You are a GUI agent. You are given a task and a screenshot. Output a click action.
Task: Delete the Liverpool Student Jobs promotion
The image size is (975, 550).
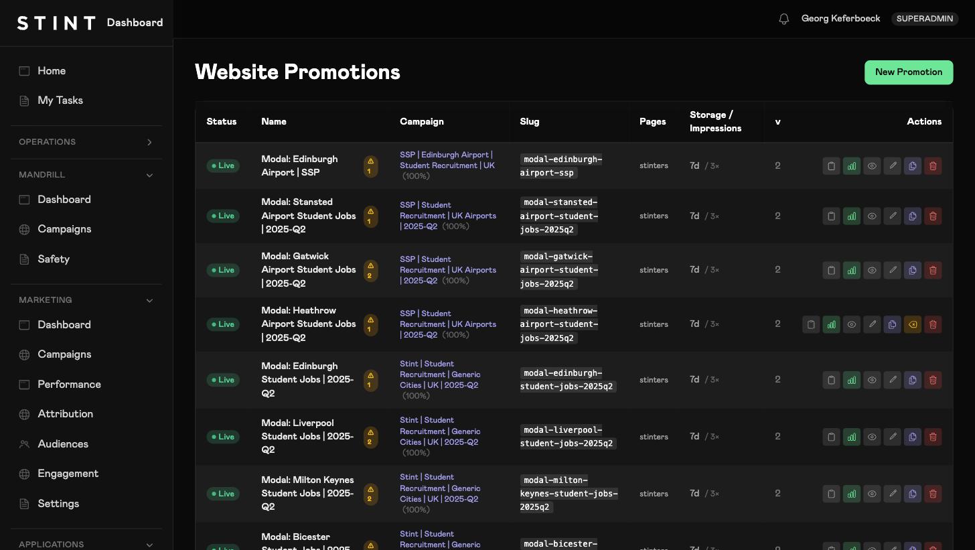coord(933,437)
